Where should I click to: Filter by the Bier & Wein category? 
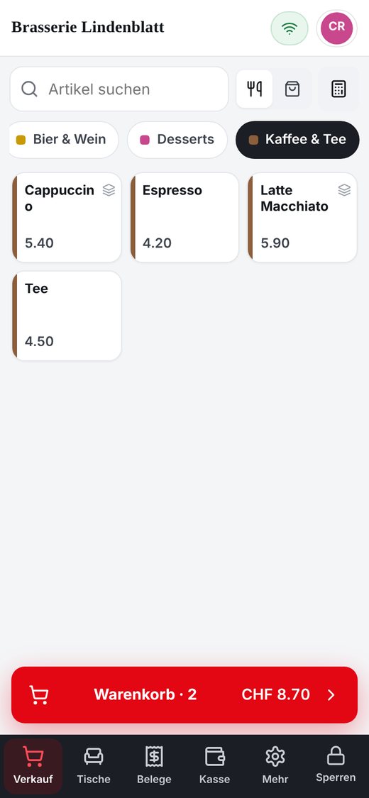[x=64, y=140]
